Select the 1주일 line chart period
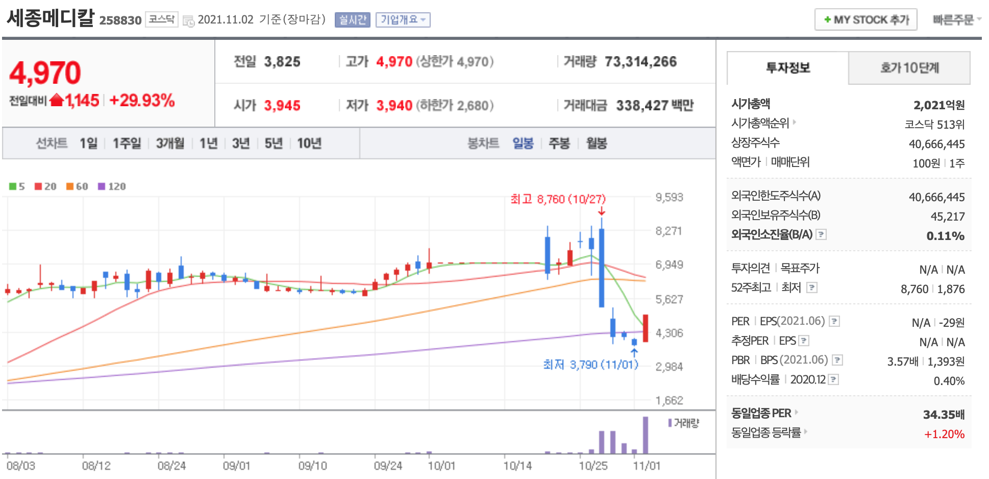Screen dimensions: 989x479 [x=127, y=143]
